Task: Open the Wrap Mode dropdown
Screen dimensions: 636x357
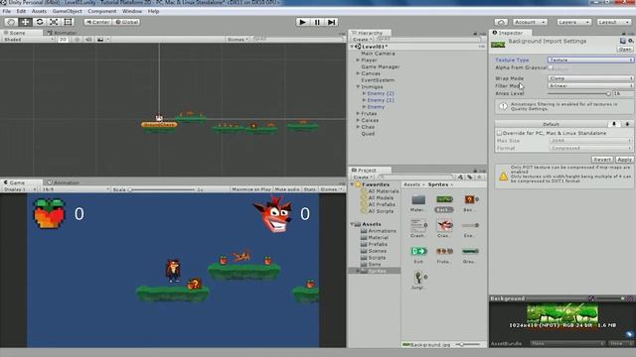Action: [590, 78]
